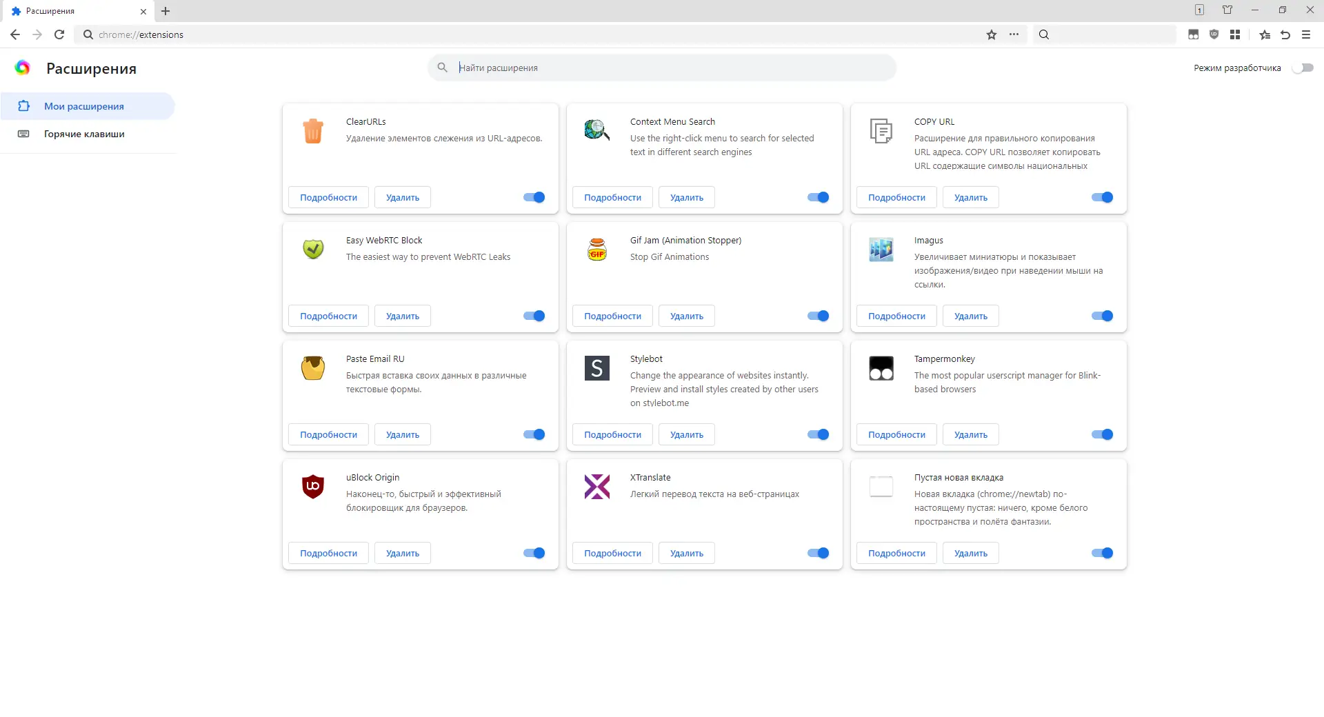Open the Tampermonkey icon in the browser toolbar
1324x717 pixels.
[1193, 34]
